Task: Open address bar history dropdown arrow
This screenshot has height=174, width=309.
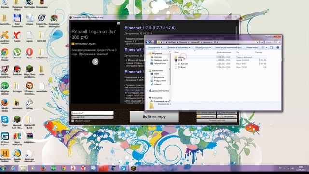Action: [x=257, y=42]
